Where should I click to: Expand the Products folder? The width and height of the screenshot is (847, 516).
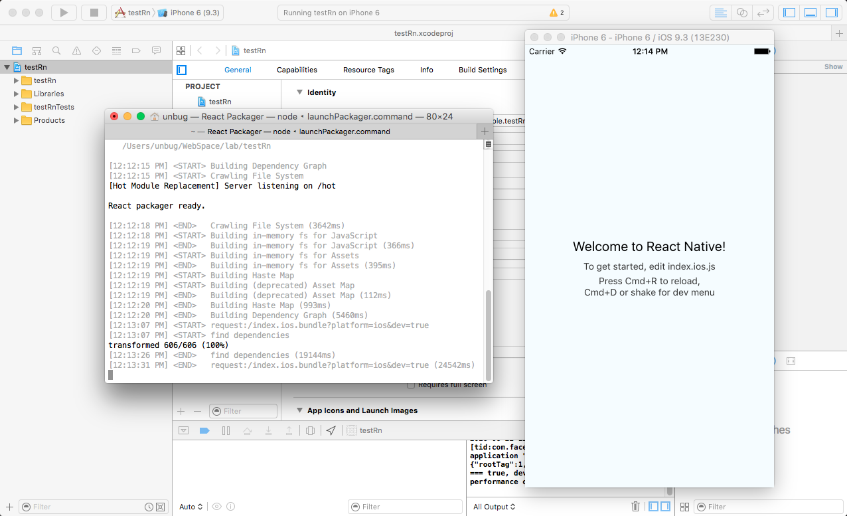click(17, 120)
